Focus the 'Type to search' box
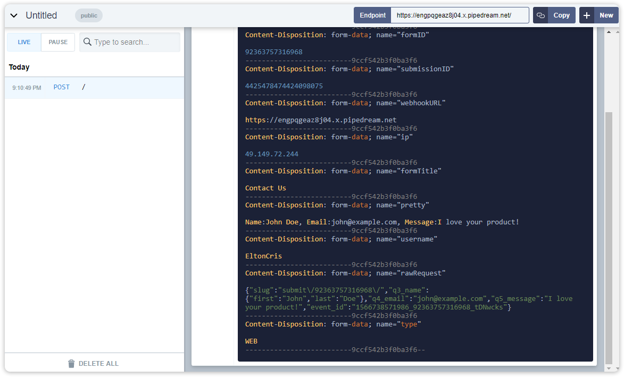Screen dimensions: 624x377 pyautogui.click(x=136, y=42)
